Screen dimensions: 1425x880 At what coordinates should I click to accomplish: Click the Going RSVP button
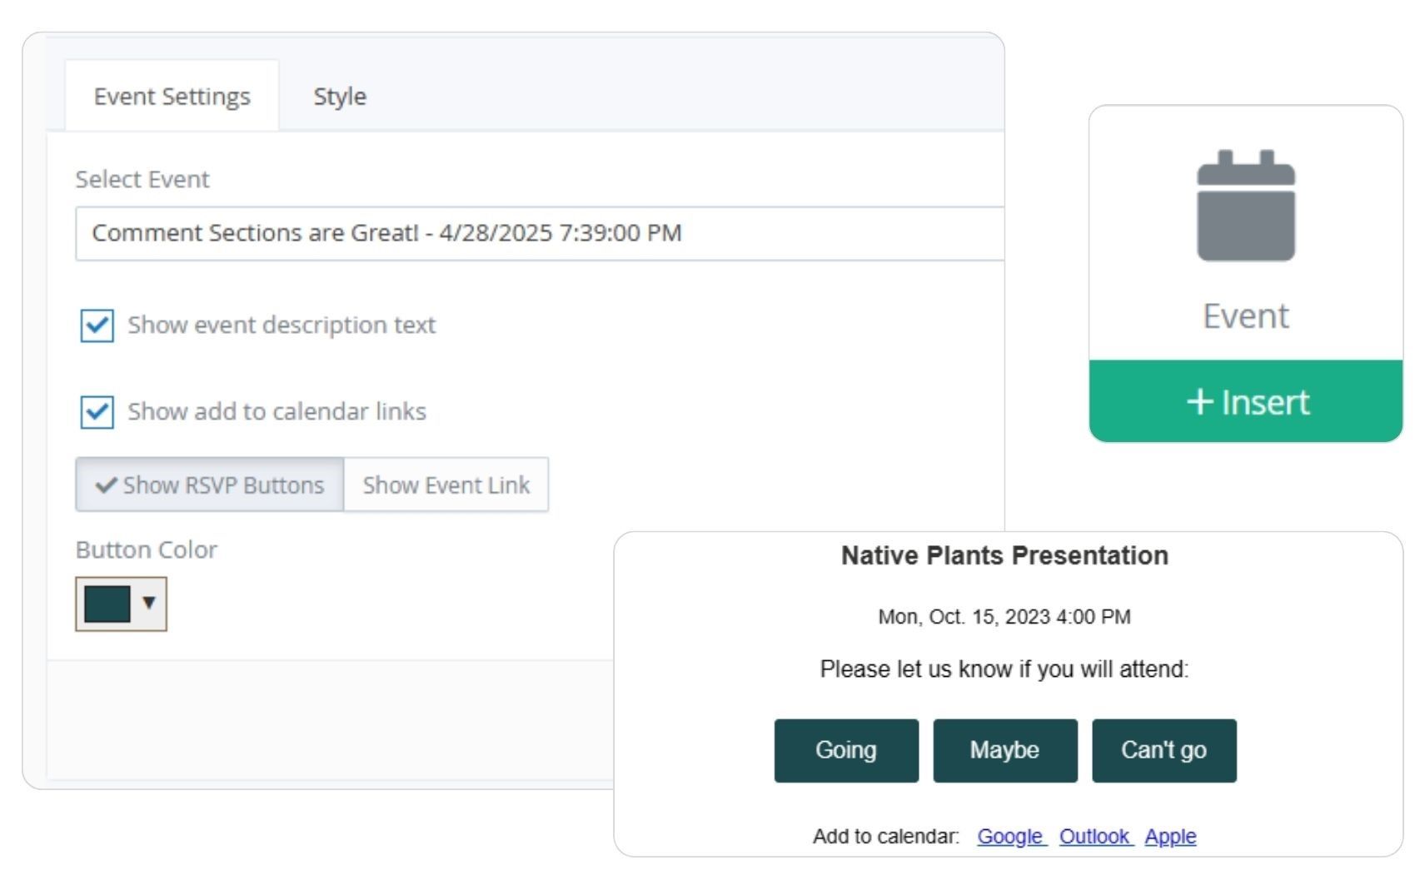tap(845, 750)
